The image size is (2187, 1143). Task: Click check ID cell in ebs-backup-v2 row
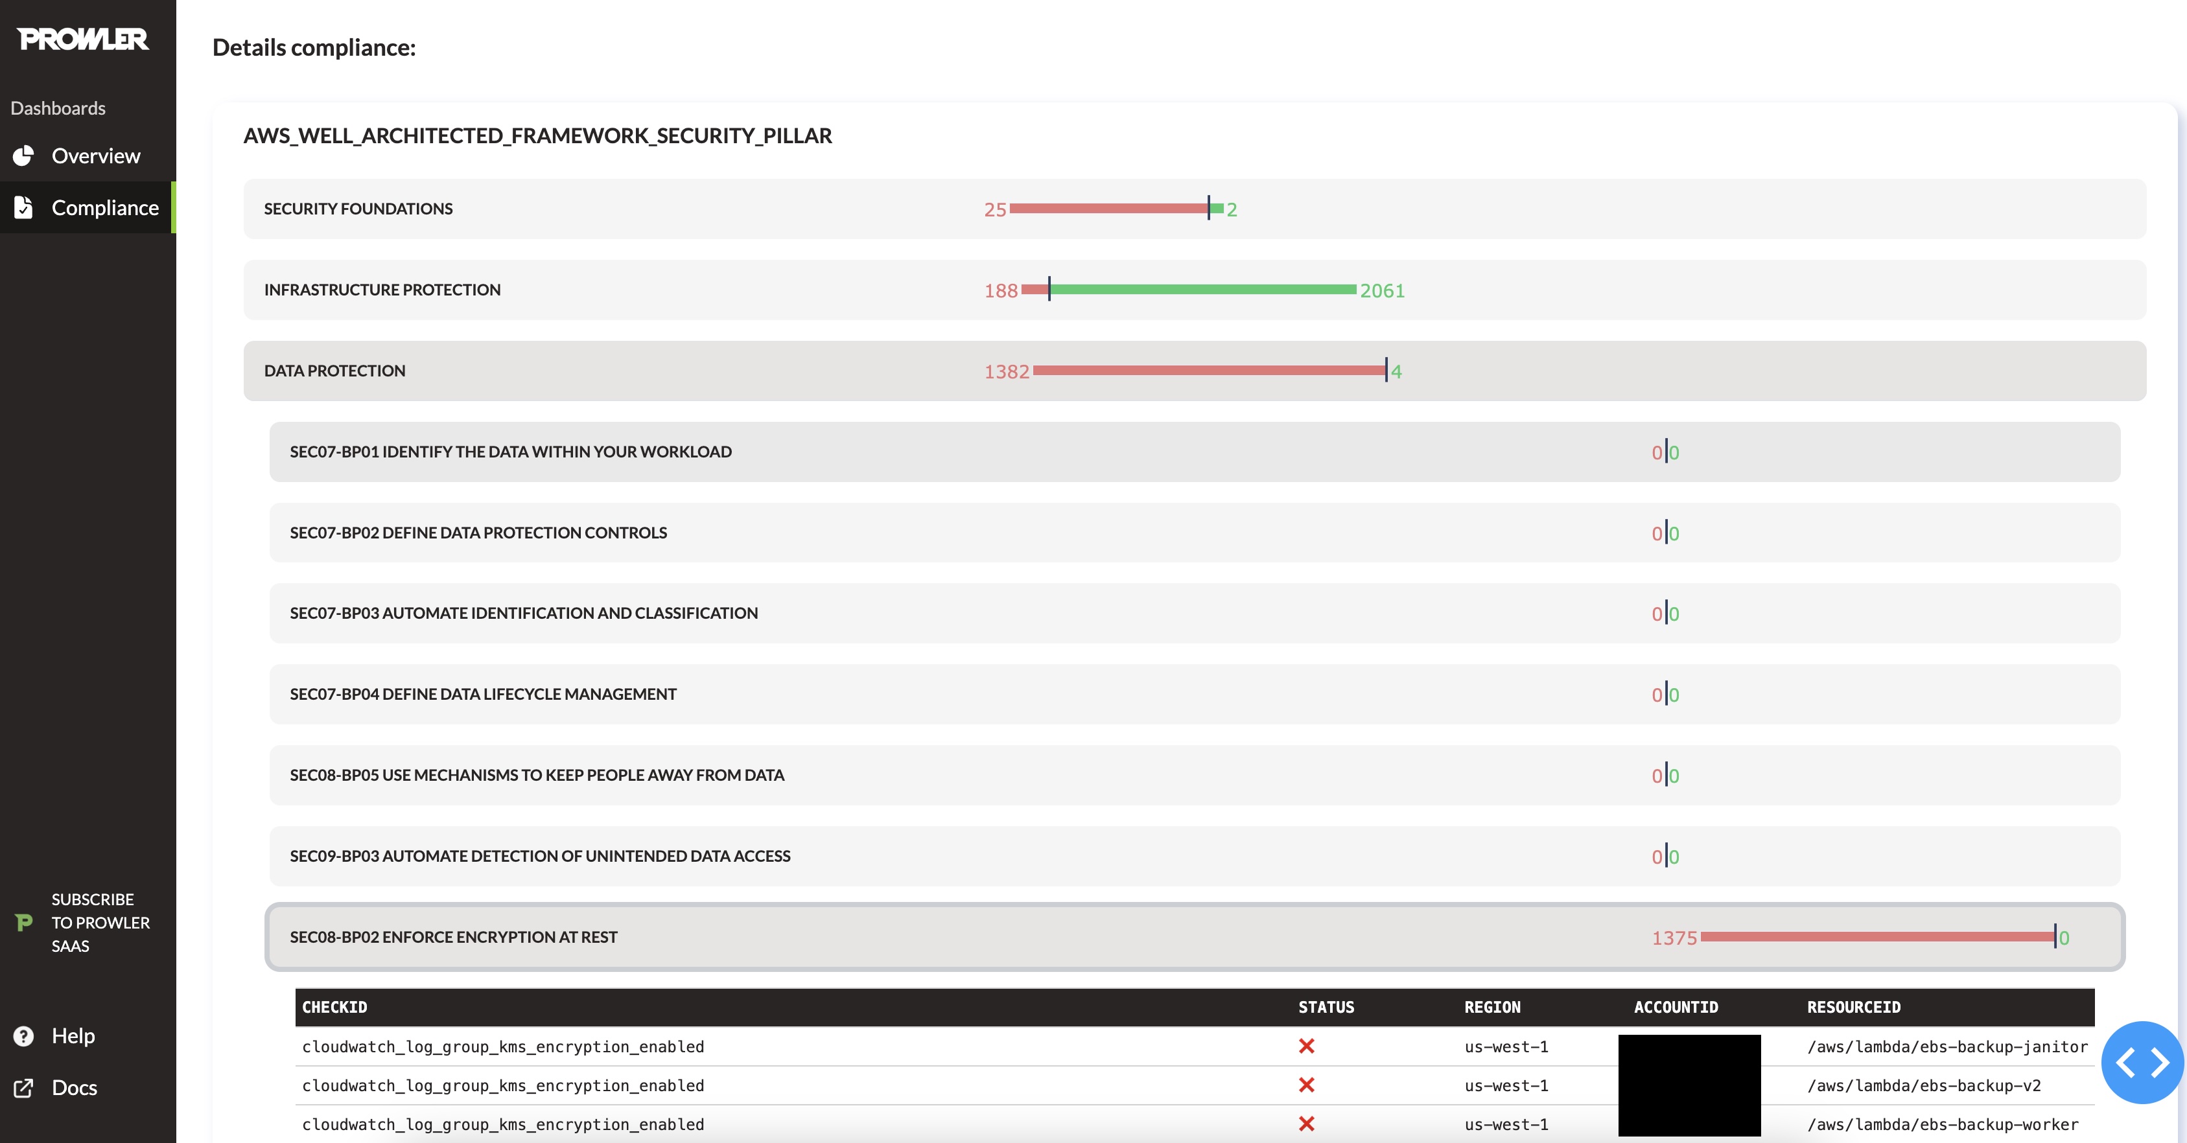[504, 1086]
